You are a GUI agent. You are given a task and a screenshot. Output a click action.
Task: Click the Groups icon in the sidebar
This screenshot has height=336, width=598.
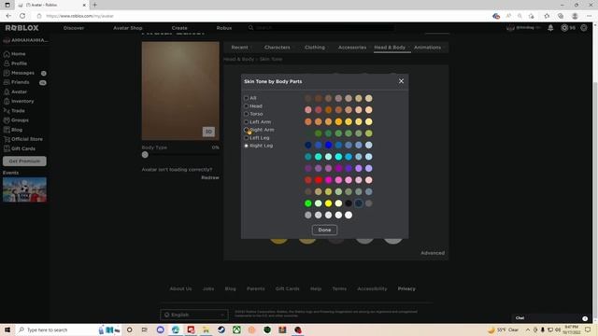[x=7, y=120]
